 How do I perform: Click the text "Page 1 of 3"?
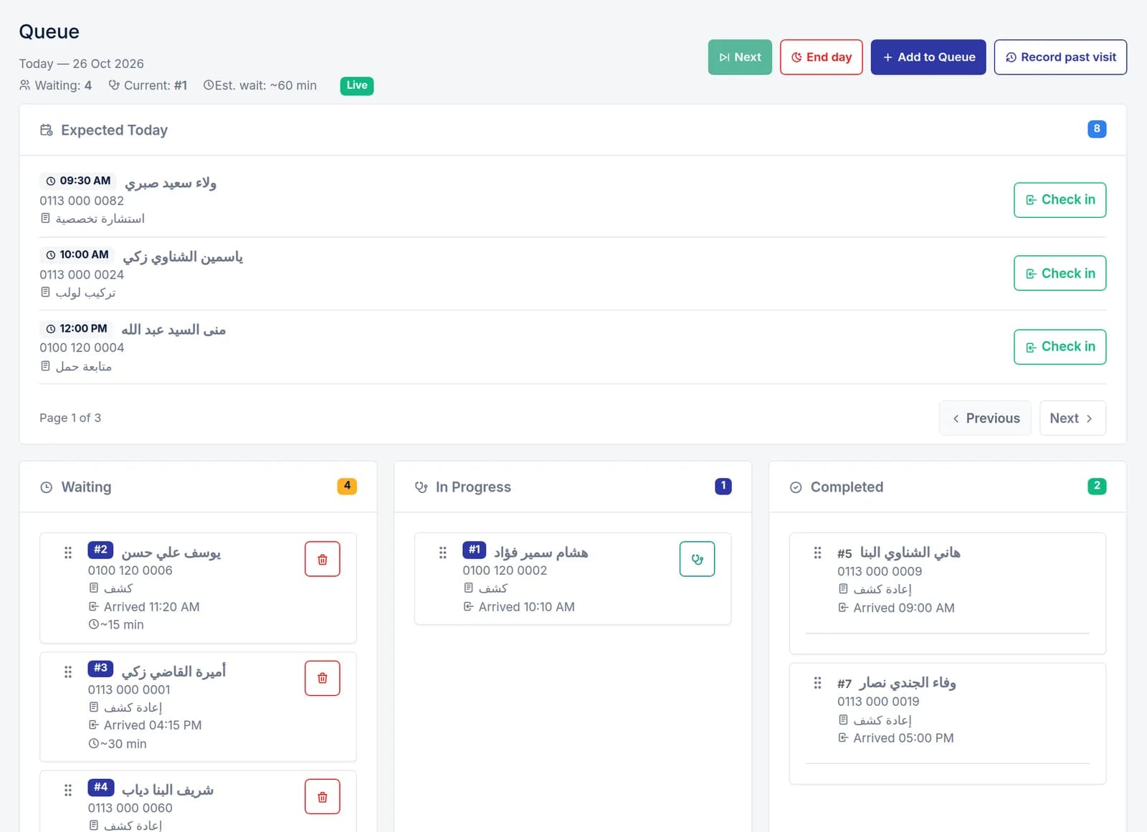[70, 418]
